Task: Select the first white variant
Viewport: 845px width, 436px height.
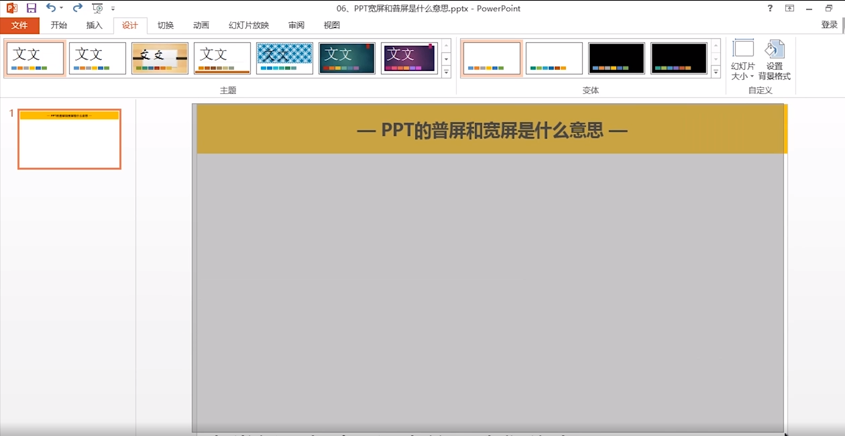Action: [492, 58]
